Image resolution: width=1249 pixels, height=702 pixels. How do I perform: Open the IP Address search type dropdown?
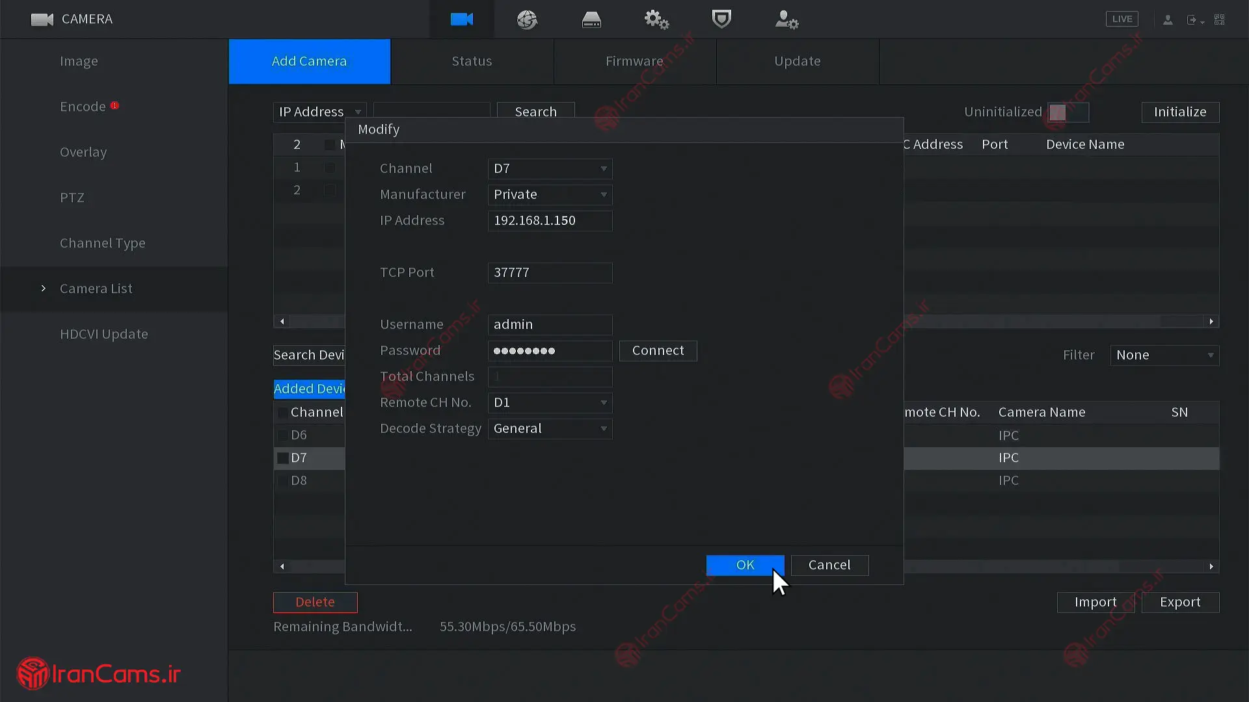click(x=319, y=112)
